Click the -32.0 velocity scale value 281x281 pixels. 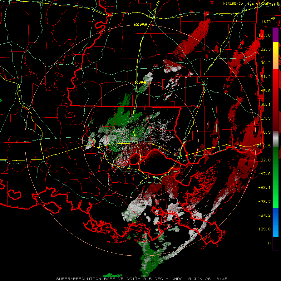coord(264,160)
